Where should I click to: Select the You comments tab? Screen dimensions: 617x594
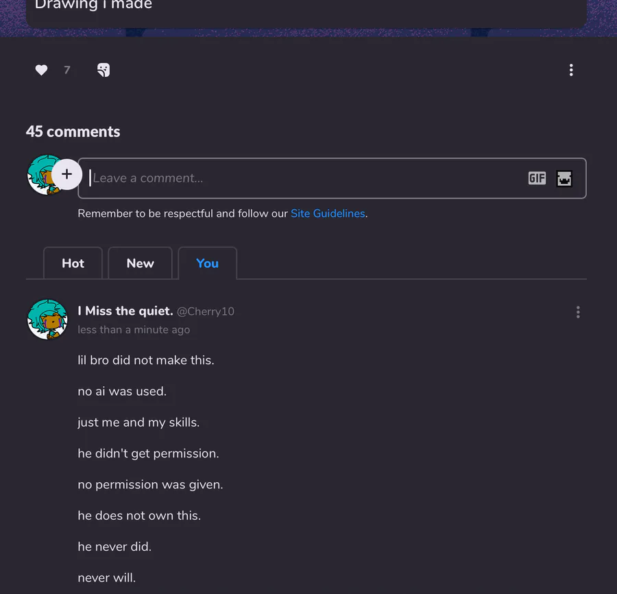207,263
